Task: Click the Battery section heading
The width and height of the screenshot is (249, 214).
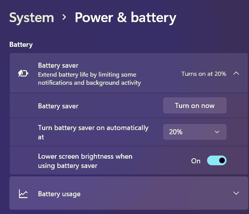Action: click(x=21, y=45)
